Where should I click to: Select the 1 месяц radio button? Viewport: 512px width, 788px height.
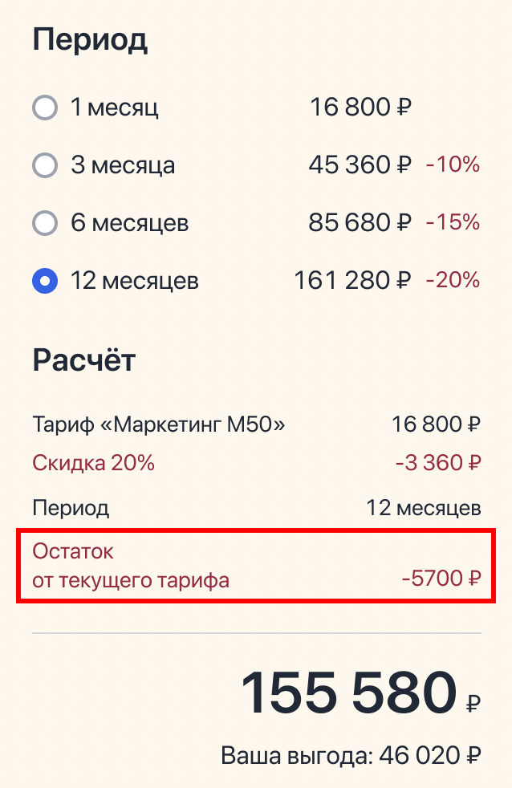45,107
